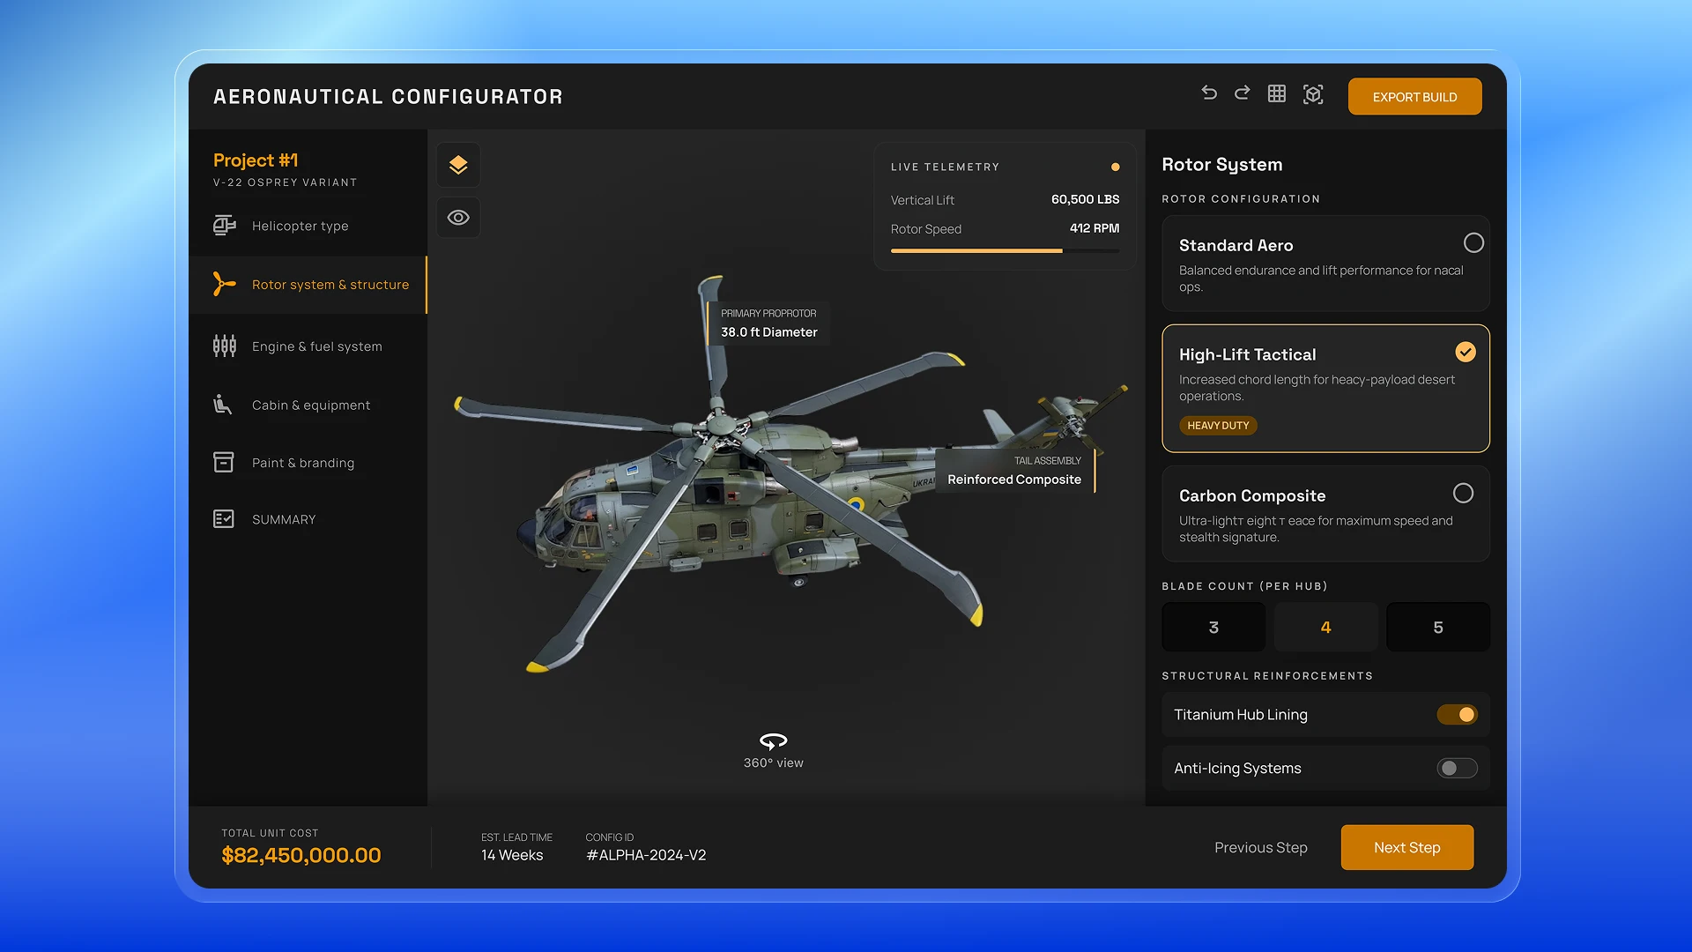
Task: Open the grid view icon
Action: [x=1276, y=93]
